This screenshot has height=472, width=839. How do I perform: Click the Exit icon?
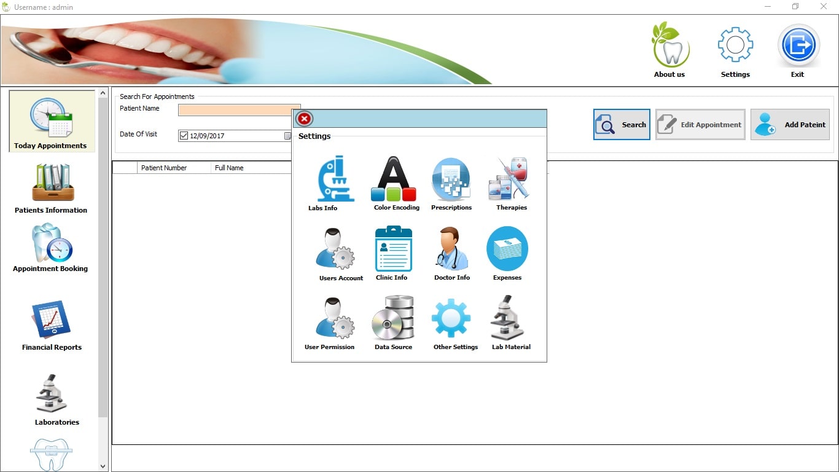pos(798,45)
